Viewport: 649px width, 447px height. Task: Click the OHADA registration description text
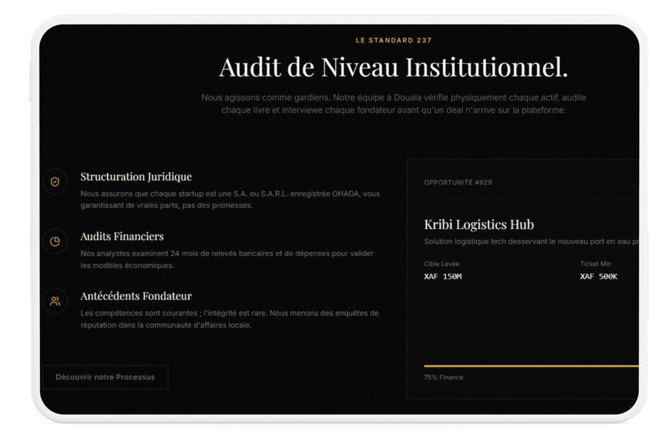pyautogui.click(x=230, y=199)
